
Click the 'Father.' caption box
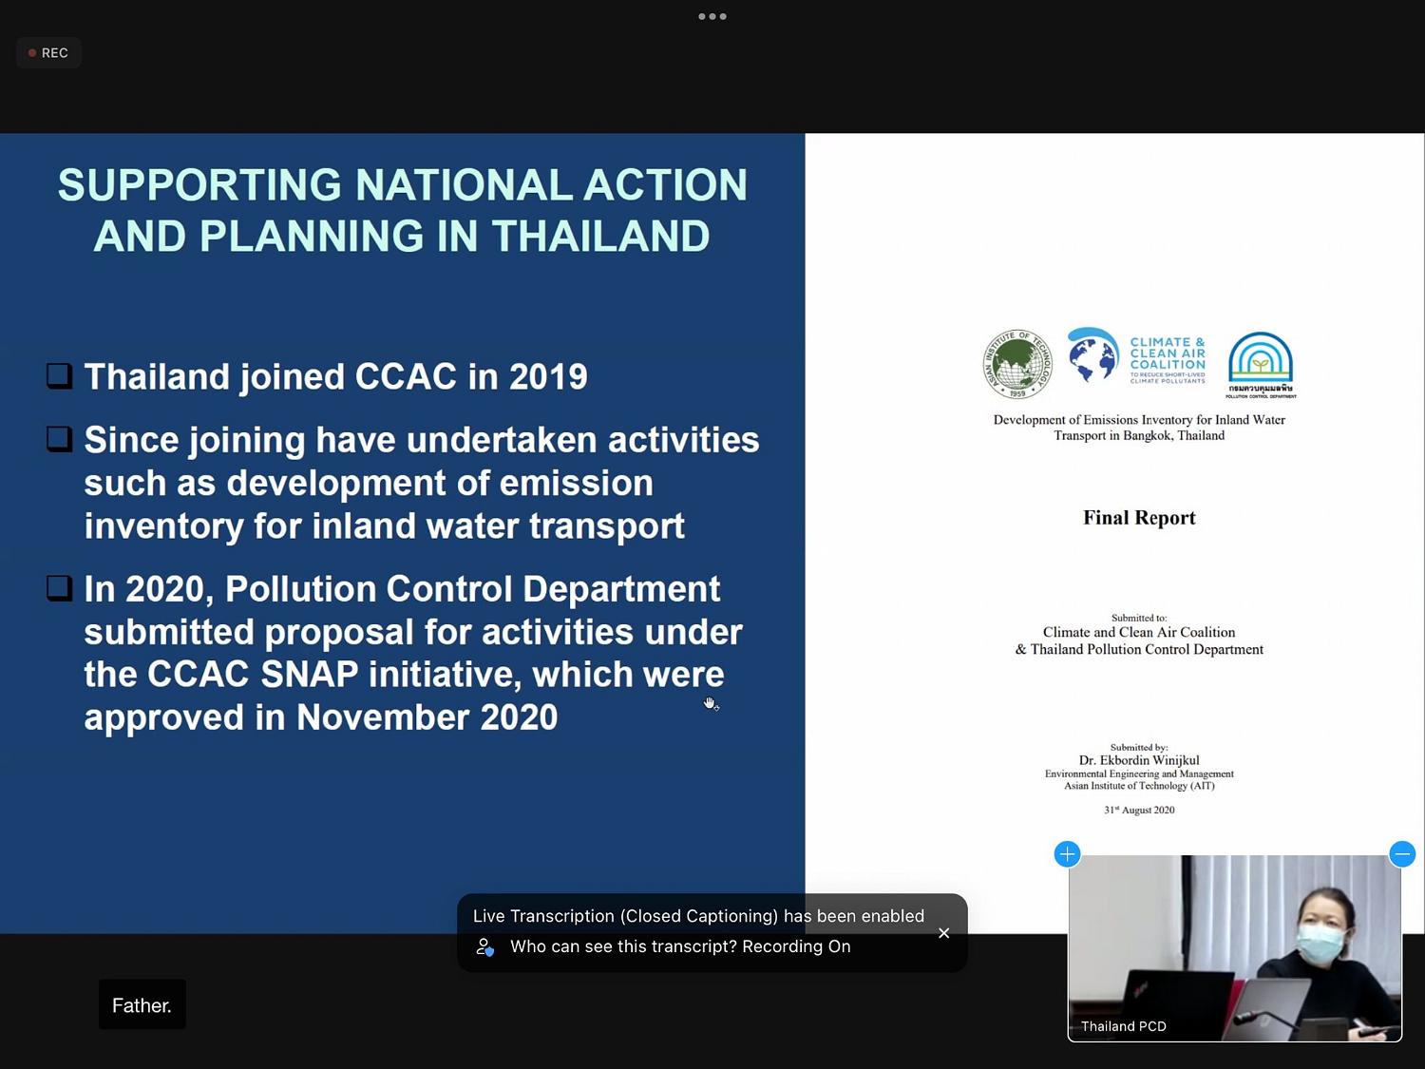tap(142, 1005)
